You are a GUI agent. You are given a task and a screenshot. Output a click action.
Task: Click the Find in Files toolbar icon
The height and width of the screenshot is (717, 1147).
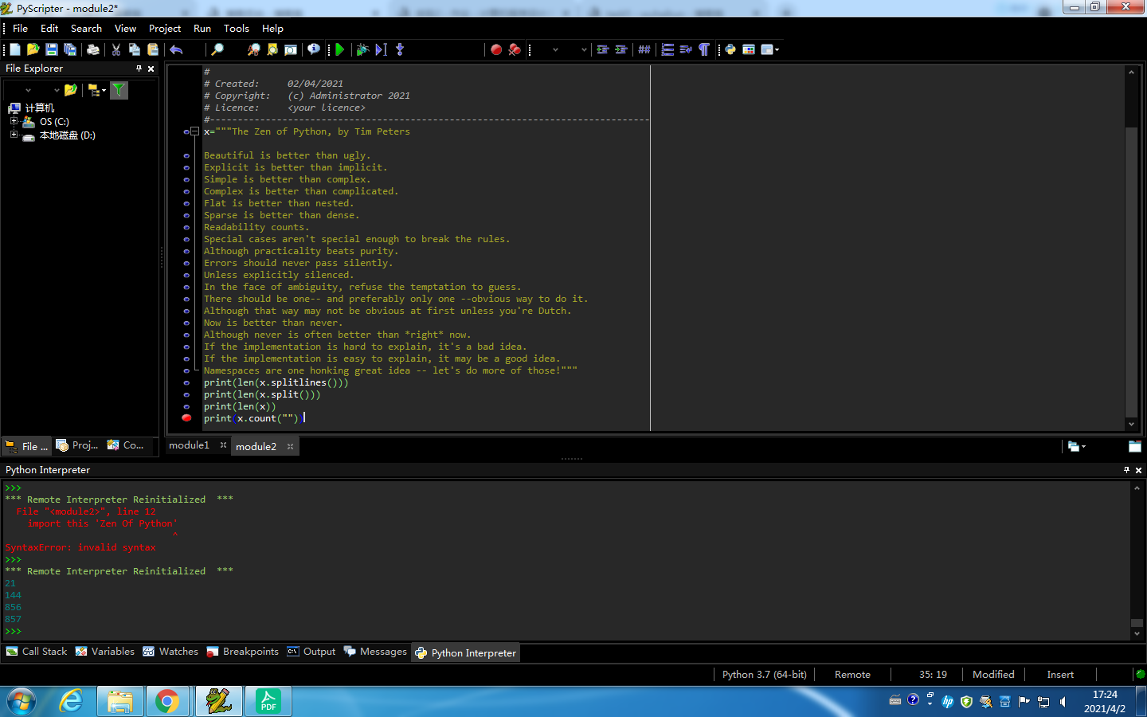pyautogui.click(x=272, y=49)
